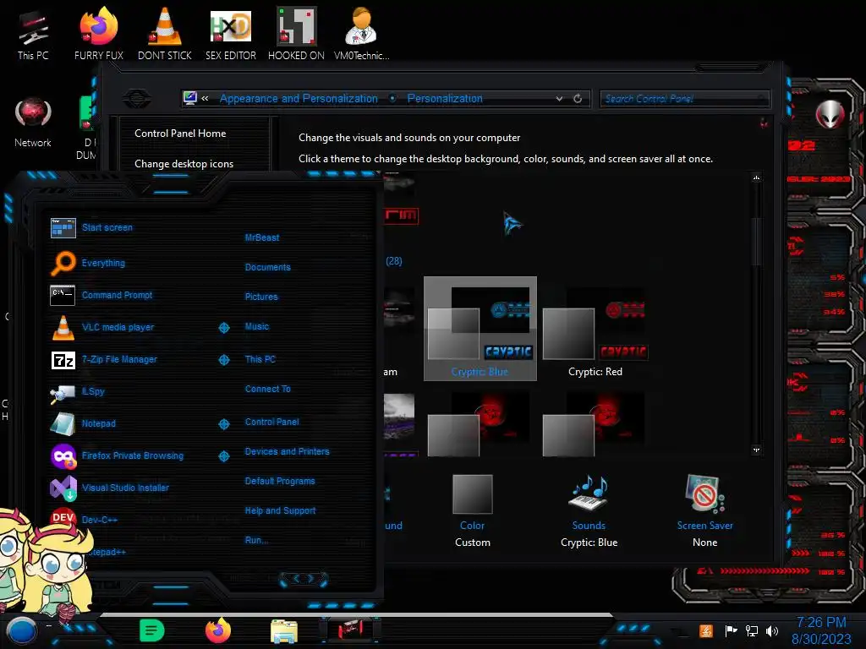Viewport: 866px width, 649px height.
Task: Launch Visual Studio Installer from start menu
Action: 110,488
